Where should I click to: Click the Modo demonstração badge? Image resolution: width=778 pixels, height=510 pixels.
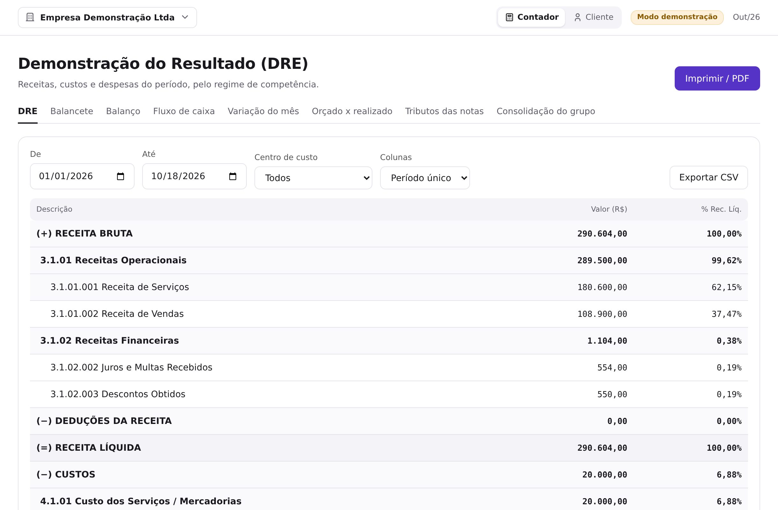677,17
